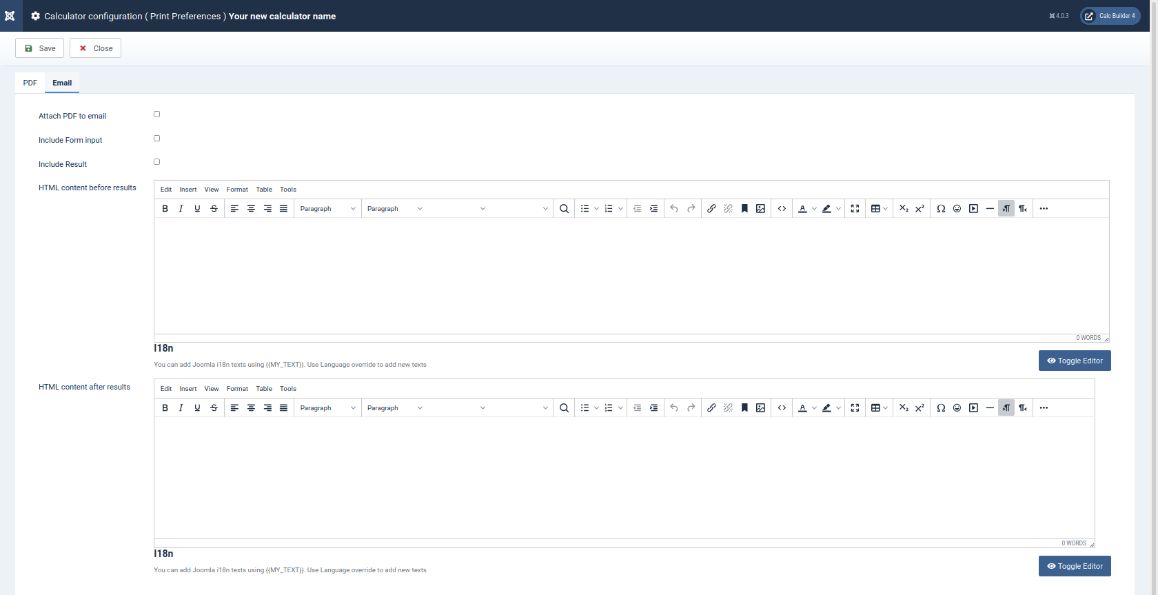
Task: Align text left in the before-results editor
Action: pos(234,208)
